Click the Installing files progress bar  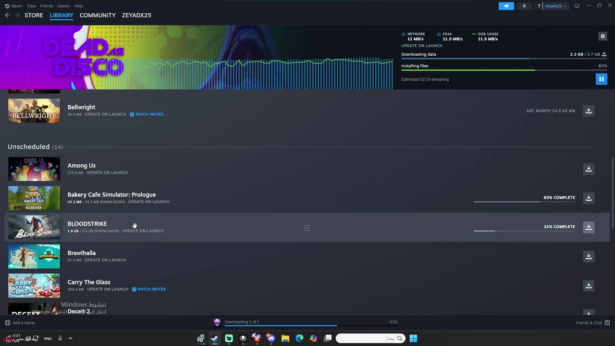pos(504,70)
